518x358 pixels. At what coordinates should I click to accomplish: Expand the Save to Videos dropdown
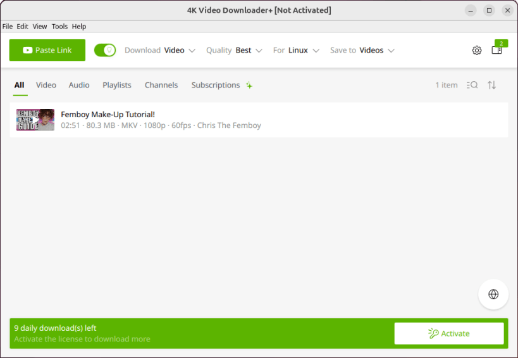362,50
